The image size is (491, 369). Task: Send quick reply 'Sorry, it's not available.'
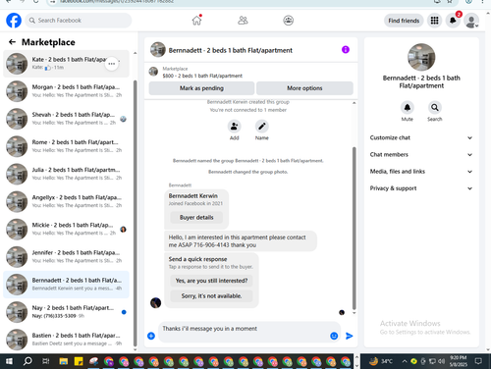pos(211,296)
